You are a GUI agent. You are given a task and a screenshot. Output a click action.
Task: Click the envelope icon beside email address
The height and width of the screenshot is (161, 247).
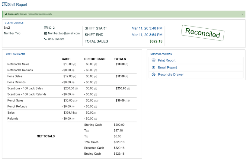coord(46,33)
